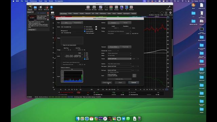Select the Volts level unit radio button
Image resolution: width=217 pixels, height=122 pixels.
coord(85,57)
